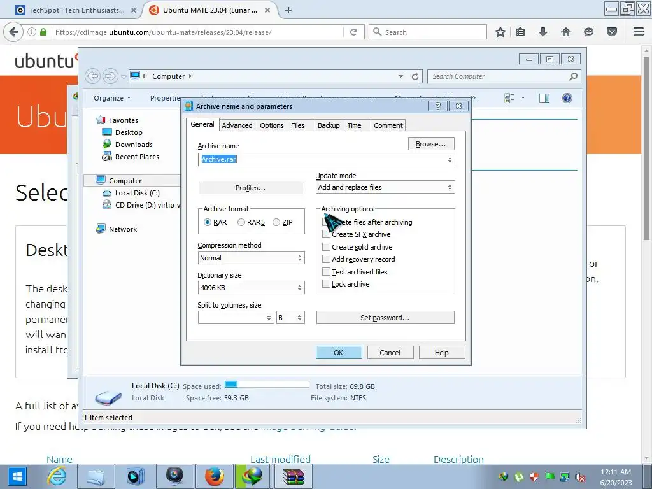Click the Archive name input field
The height and width of the screenshot is (489, 652).
pos(327,160)
